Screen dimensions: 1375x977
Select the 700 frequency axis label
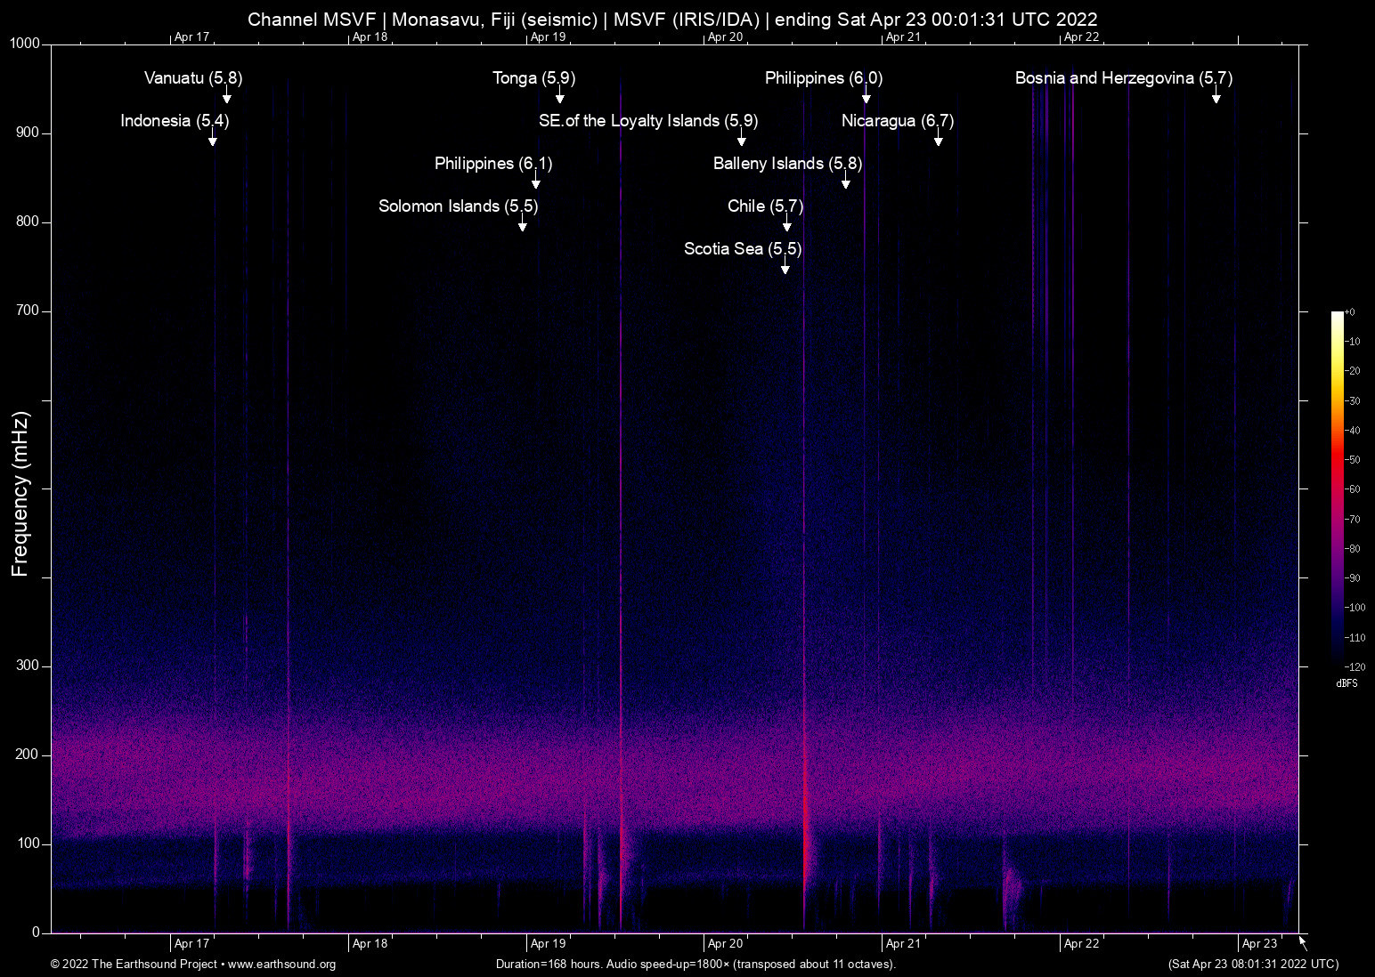coord(28,311)
